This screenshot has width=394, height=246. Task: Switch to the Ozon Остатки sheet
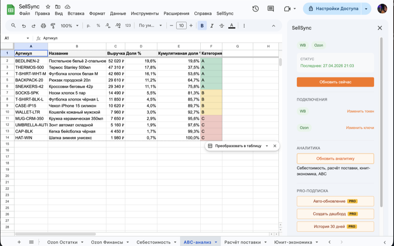pyautogui.click(x=62, y=242)
